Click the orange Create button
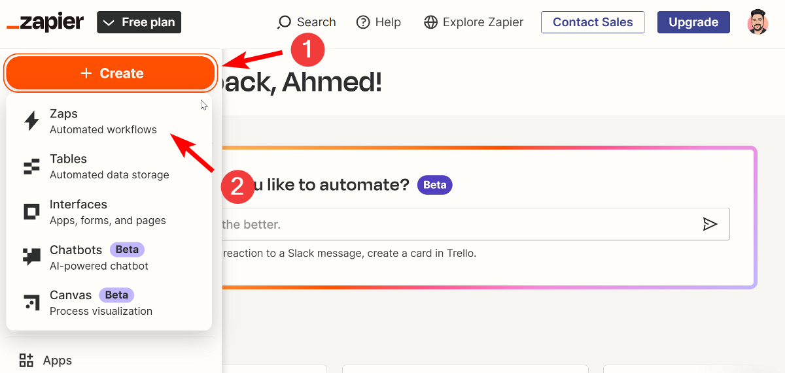 click(111, 73)
